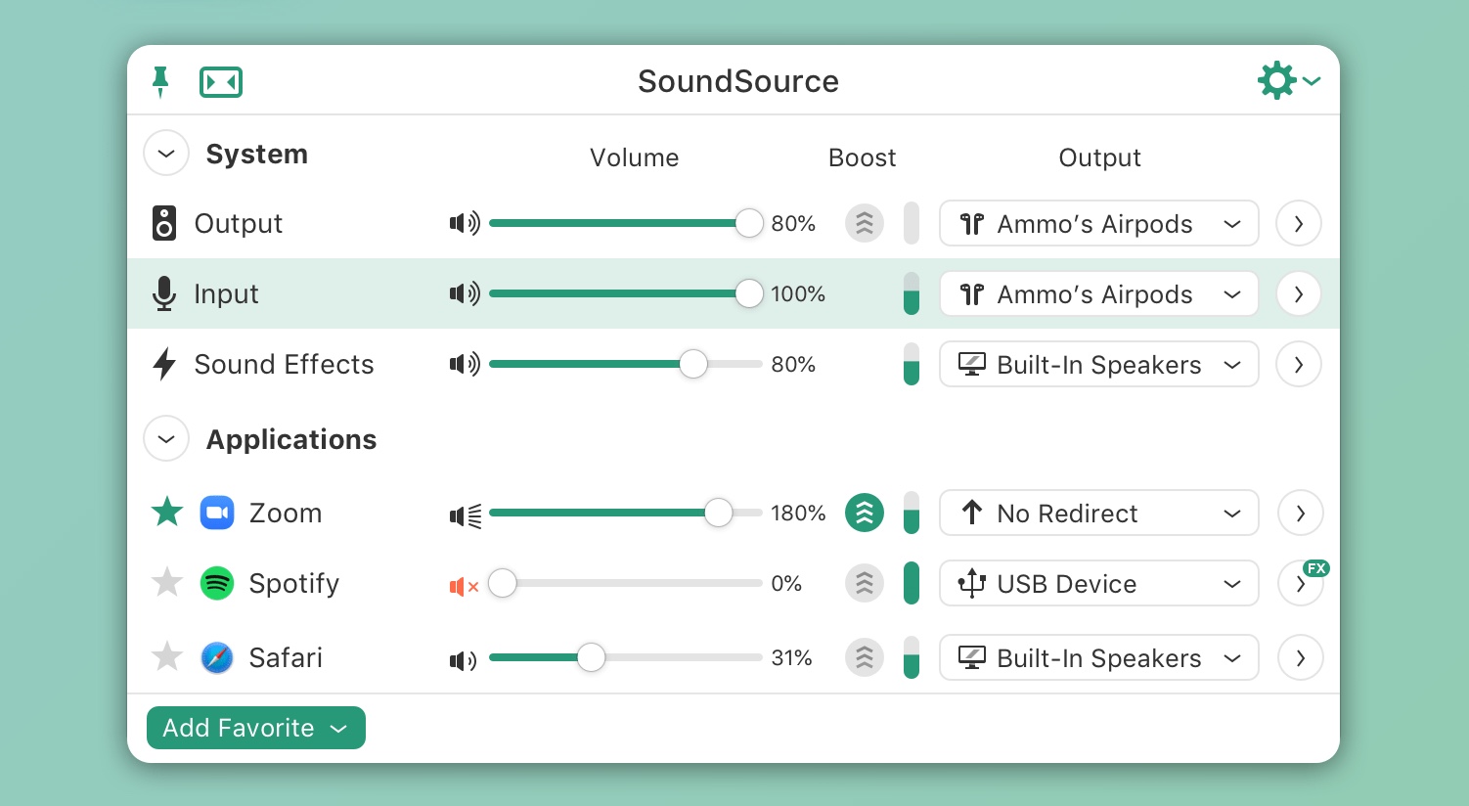This screenshot has width=1469, height=806.
Task: Open the Sound Effects Built-In Speakers dropdown
Action: click(x=1099, y=364)
